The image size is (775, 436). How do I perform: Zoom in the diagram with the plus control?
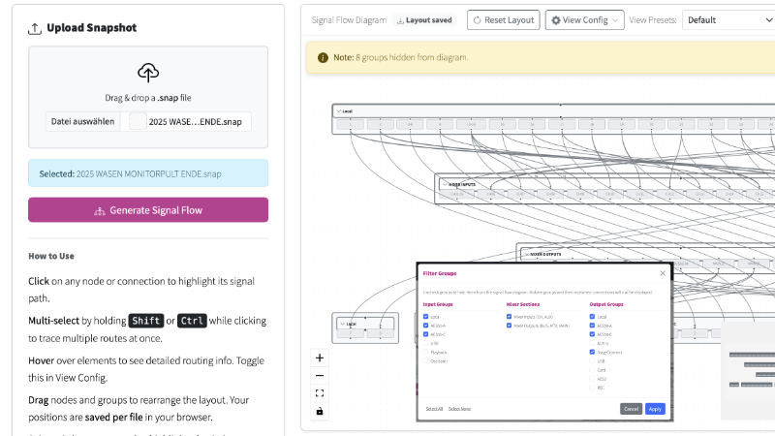[x=320, y=358]
